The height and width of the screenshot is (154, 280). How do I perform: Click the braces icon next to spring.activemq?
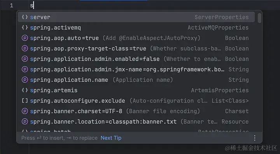point(24,28)
